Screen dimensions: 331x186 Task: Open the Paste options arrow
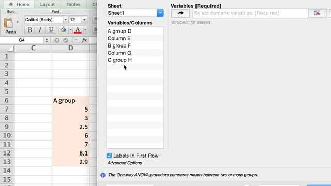point(17,22)
